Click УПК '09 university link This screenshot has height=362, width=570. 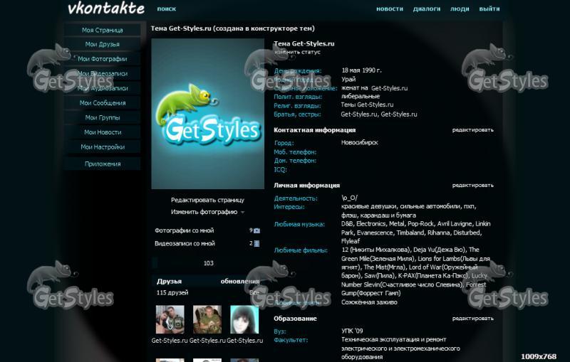click(352, 331)
